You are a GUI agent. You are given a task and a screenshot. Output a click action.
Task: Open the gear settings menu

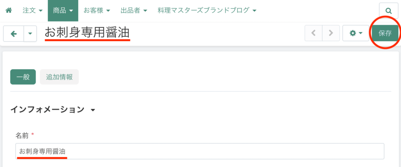click(356, 33)
